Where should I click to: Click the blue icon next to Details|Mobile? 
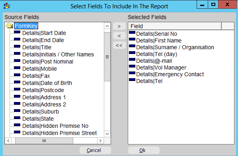click(x=17, y=68)
